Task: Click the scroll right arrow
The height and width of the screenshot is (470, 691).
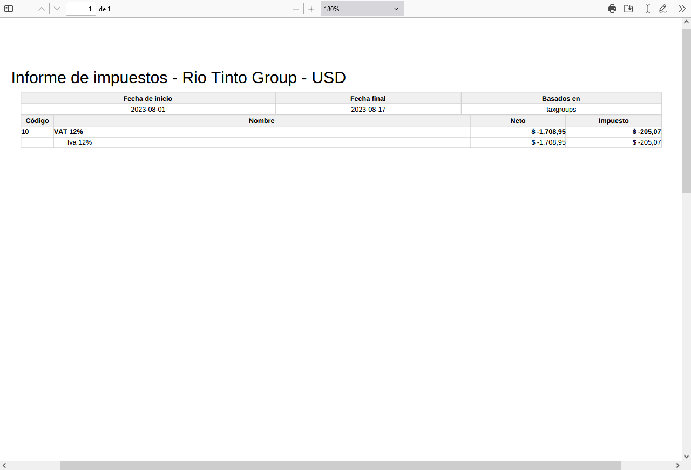Action: click(x=677, y=465)
